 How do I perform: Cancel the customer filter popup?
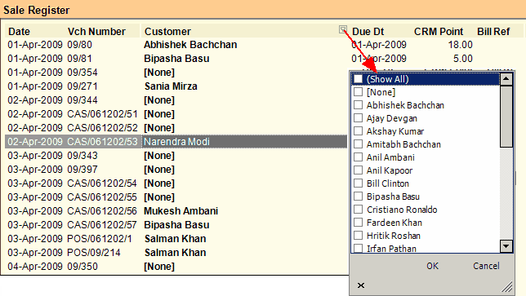[x=486, y=266]
